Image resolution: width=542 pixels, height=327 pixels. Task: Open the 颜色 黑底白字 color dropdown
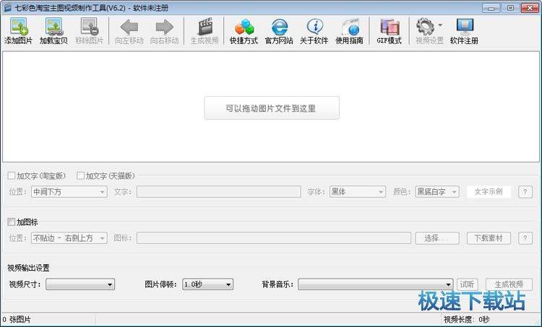[x=437, y=192]
